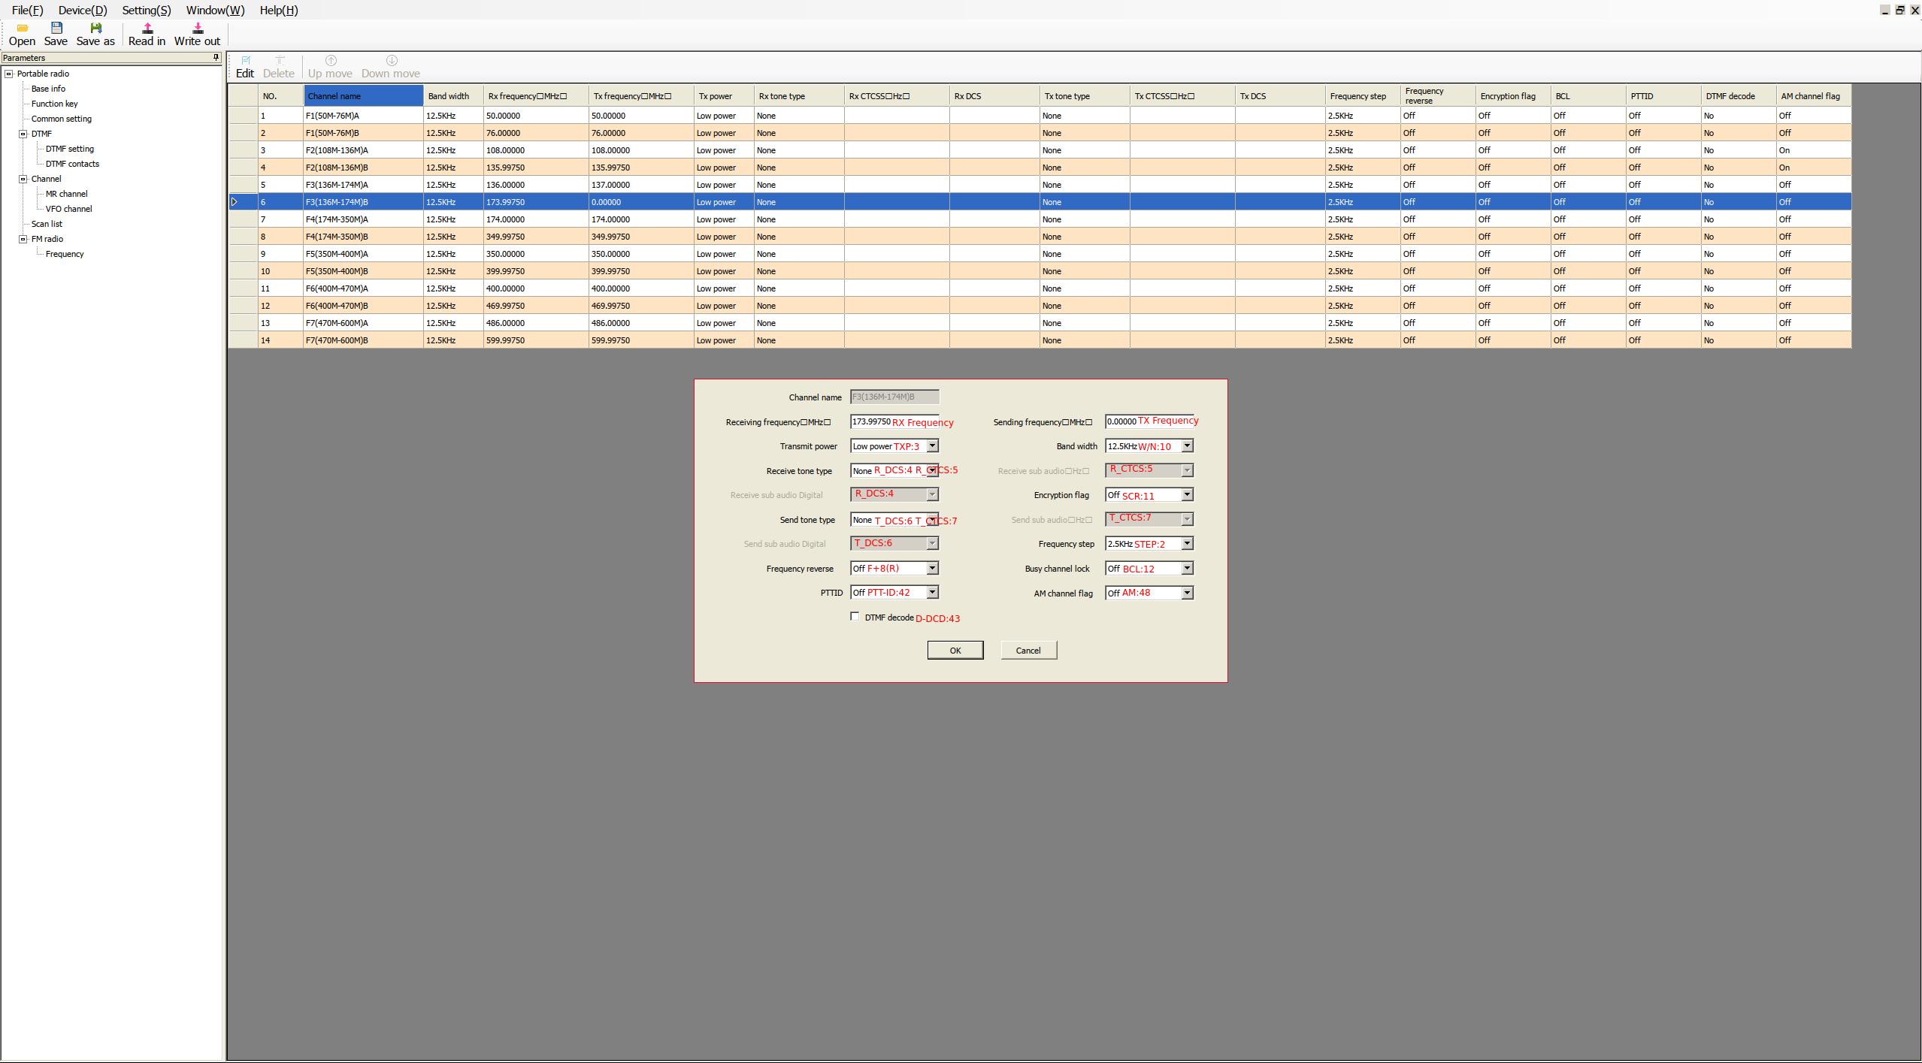Screen dimensions: 1922x1063
Task: Collapse the DTMF tree node
Action: click(x=23, y=134)
